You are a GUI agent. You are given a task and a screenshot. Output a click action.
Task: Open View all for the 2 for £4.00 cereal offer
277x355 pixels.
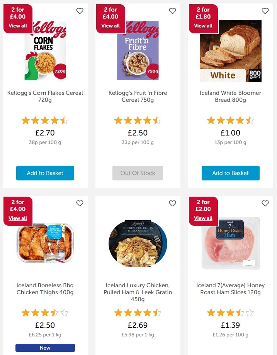click(x=18, y=26)
